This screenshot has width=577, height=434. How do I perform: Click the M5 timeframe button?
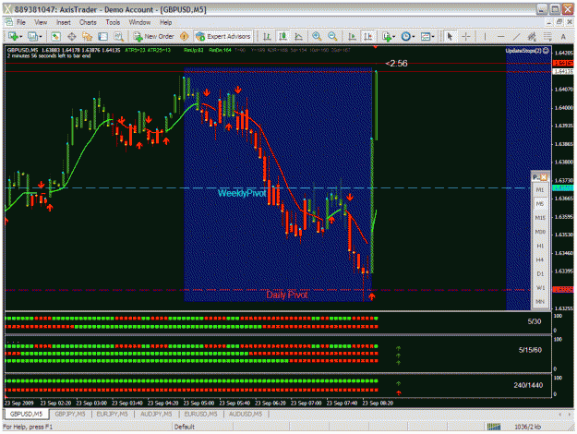click(540, 204)
